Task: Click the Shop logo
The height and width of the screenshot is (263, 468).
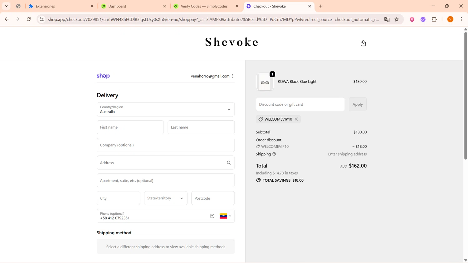Action: [103, 76]
